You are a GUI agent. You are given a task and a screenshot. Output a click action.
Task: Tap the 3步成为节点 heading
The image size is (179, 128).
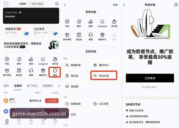click(133, 104)
